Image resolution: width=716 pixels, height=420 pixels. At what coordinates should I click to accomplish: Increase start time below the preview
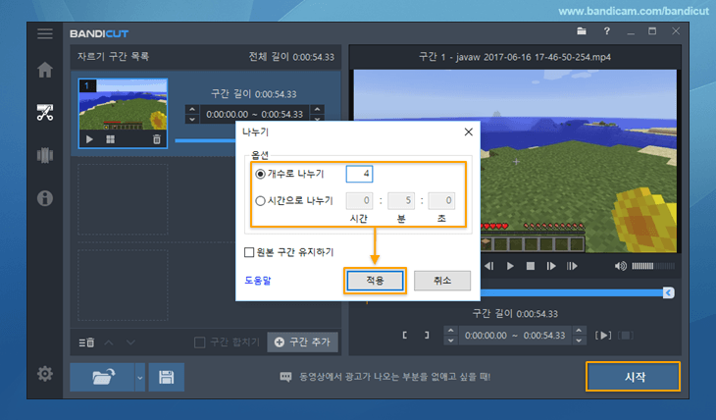coord(451,331)
